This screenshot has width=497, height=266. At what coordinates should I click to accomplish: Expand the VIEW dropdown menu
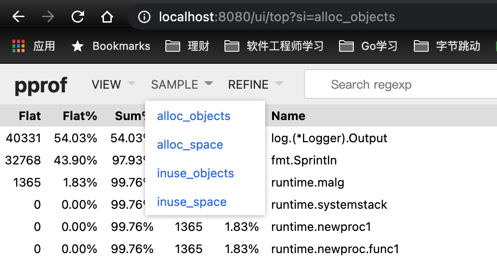point(113,85)
